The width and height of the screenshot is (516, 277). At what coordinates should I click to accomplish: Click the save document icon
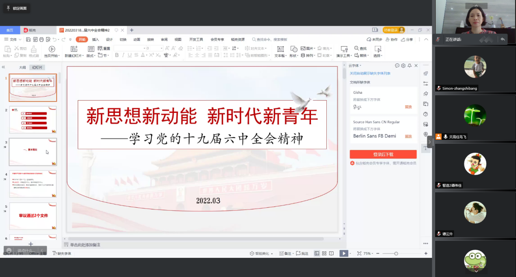(28, 40)
